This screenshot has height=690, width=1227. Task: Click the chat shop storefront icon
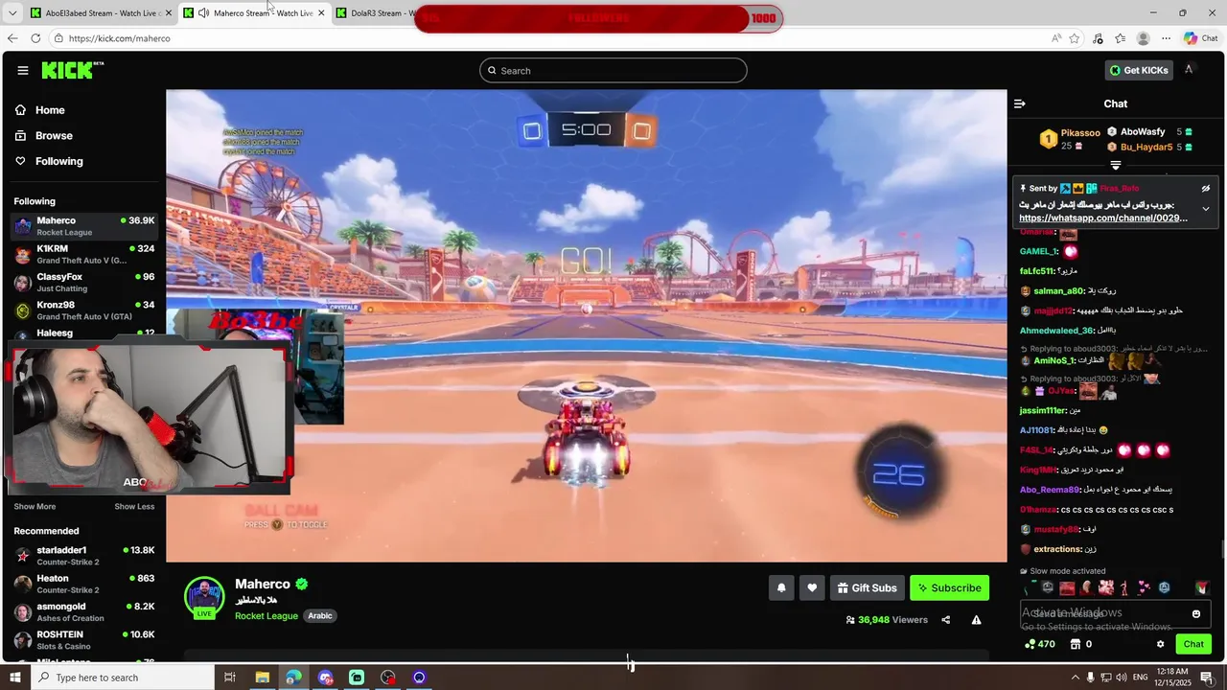(x=1075, y=644)
